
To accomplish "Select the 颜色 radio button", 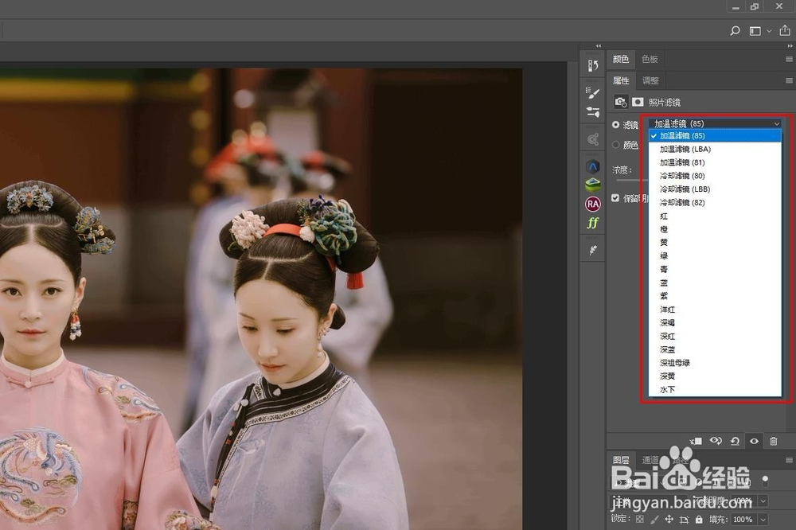I will pyautogui.click(x=616, y=145).
